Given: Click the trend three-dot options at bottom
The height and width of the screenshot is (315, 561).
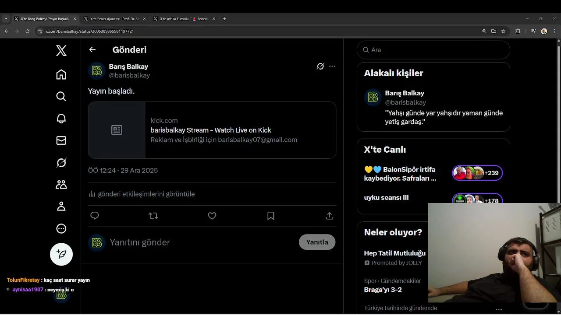Looking at the screenshot, I should click(x=499, y=309).
